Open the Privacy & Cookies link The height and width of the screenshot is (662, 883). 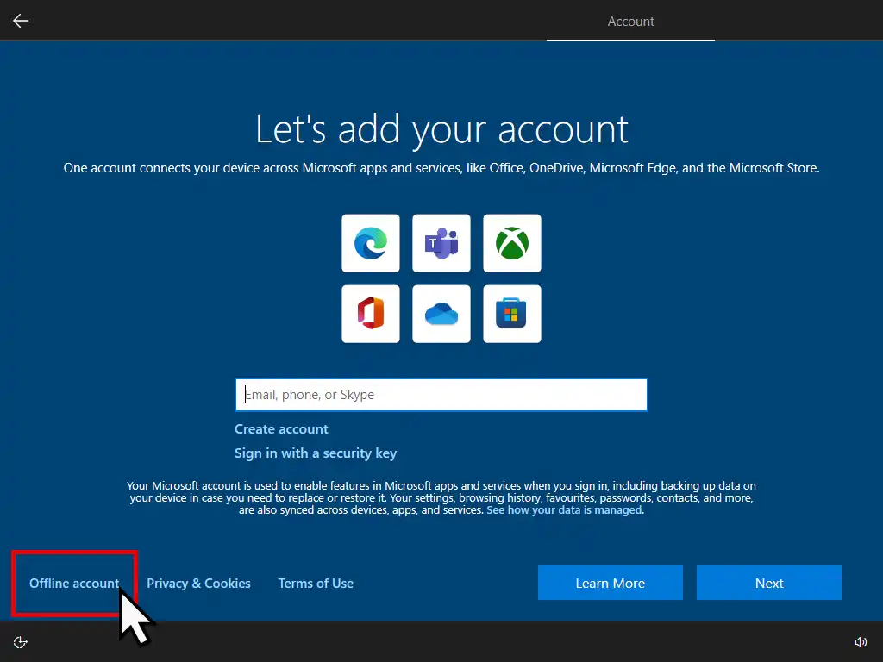(198, 584)
